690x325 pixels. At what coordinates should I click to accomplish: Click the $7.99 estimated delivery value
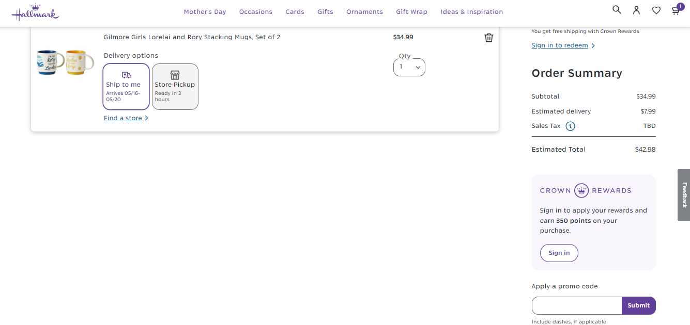648,111
